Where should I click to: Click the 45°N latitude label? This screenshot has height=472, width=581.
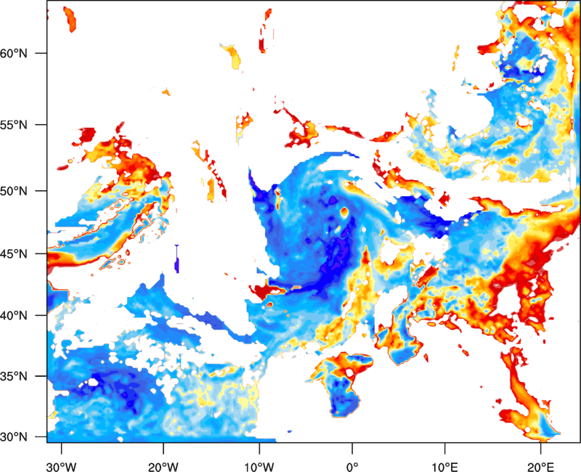pos(14,254)
